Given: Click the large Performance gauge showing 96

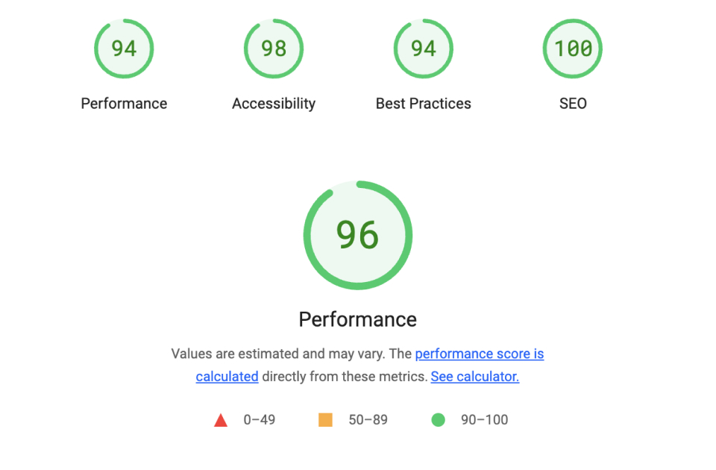Looking at the screenshot, I should pos(357,234).
